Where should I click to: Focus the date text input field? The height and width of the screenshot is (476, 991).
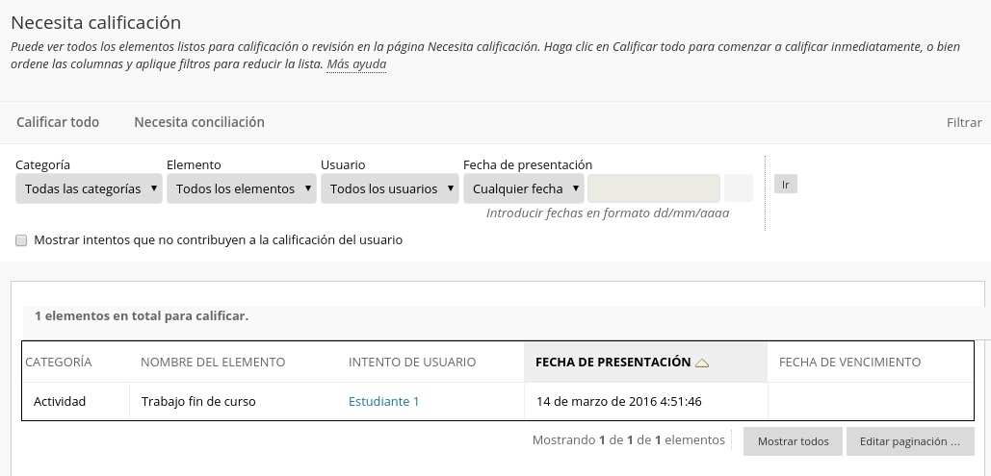654,188
